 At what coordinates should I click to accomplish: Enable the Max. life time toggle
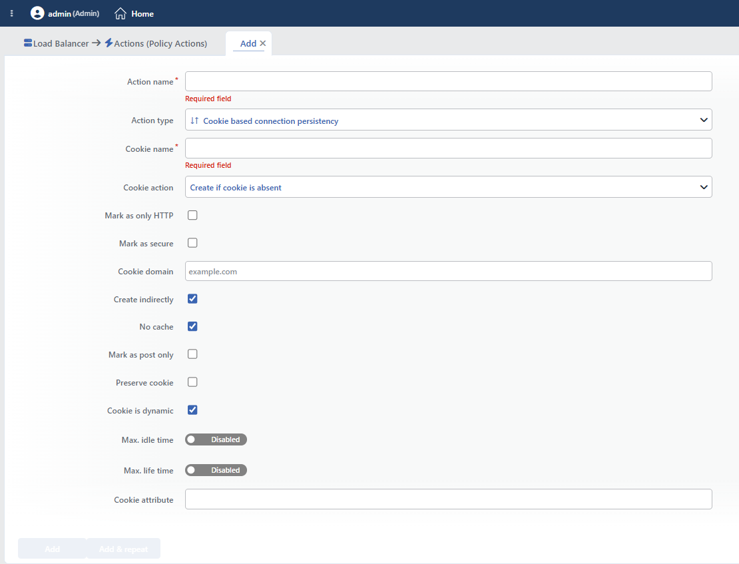tap(216, 470)
